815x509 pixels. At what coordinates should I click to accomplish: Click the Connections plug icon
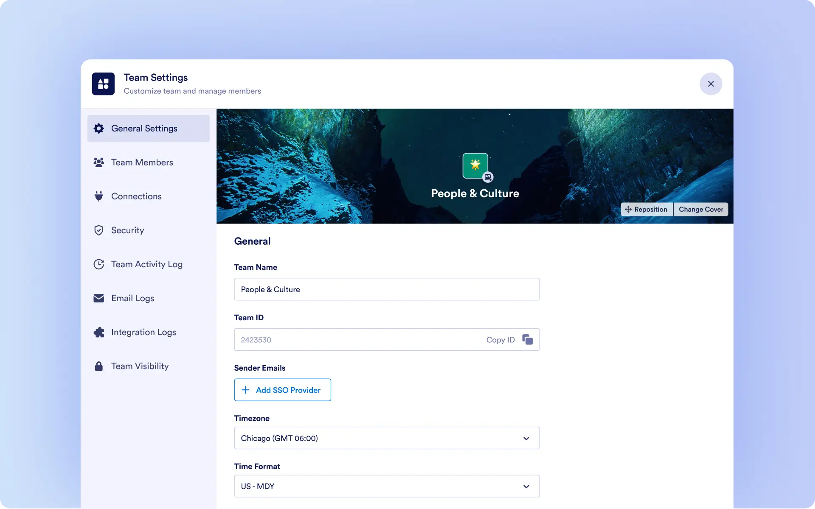click(99, 196)
